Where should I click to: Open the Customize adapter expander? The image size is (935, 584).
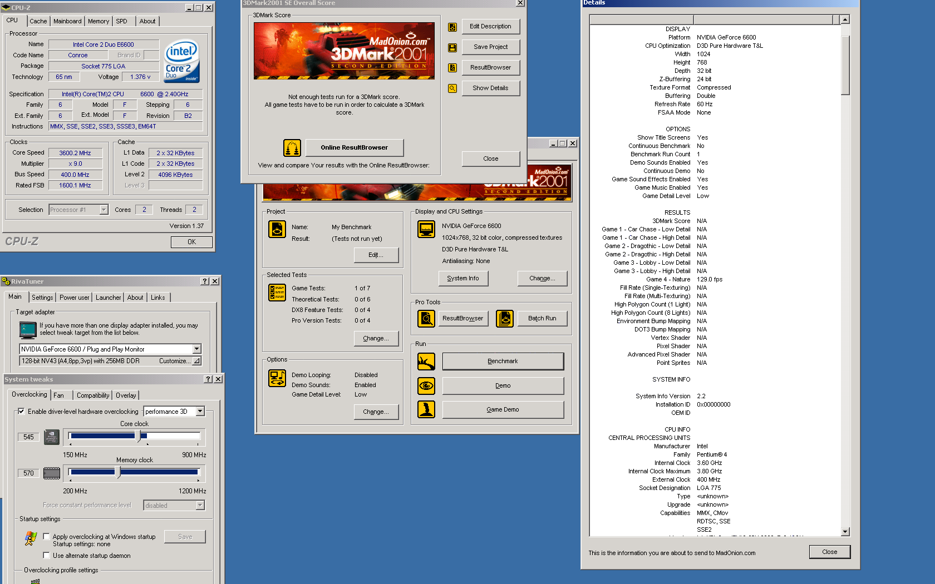[196, 361]
